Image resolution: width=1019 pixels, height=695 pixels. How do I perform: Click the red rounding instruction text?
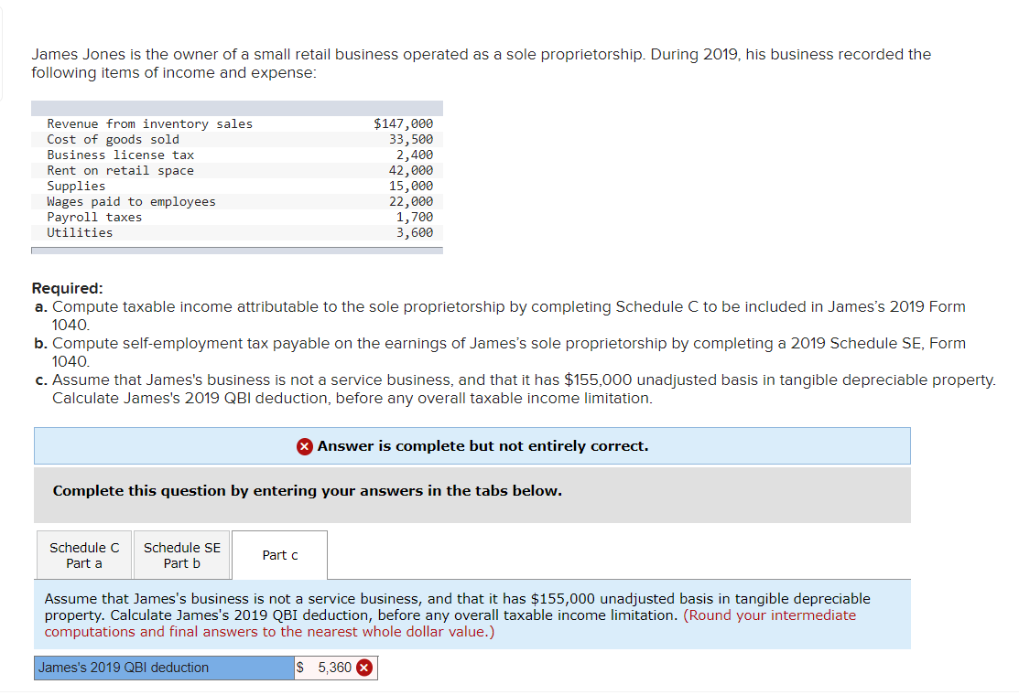click(450, 624)
